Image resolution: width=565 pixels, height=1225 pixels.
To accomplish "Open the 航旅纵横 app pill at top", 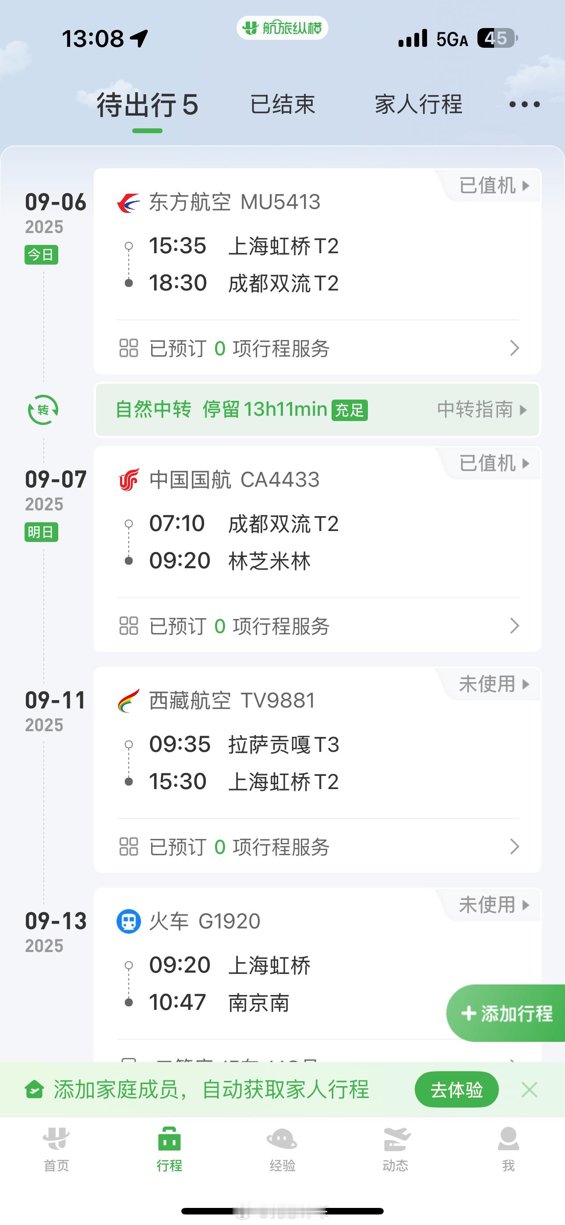I will pos(282,28).
